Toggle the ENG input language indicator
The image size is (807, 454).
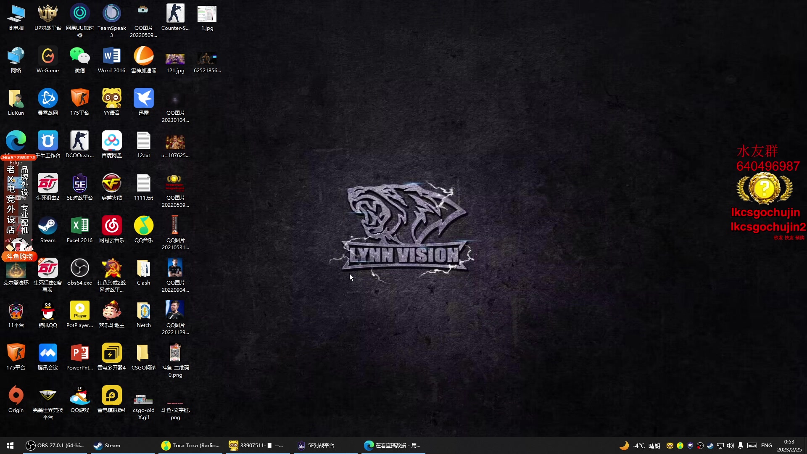(x=766, y=446)
